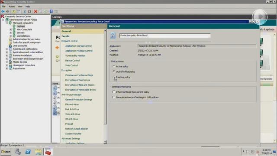
Task: Open Application Startup Control section
Action: pyautogui.click(x=78, y=46)
